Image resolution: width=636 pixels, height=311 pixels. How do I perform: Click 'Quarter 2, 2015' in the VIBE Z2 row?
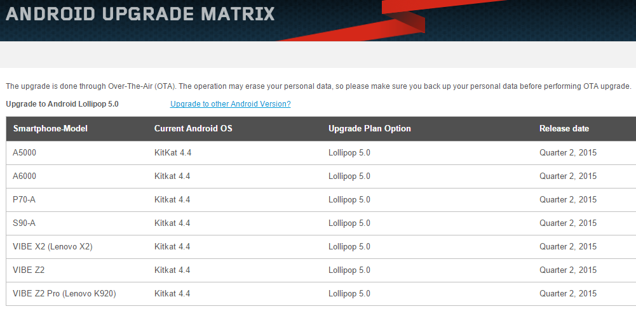pos(568,270)
